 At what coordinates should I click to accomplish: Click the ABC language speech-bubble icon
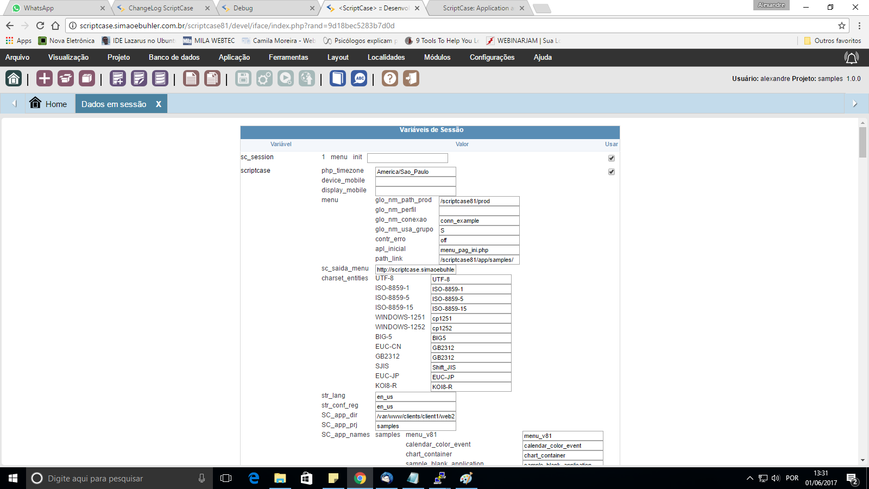coord(359,79)
